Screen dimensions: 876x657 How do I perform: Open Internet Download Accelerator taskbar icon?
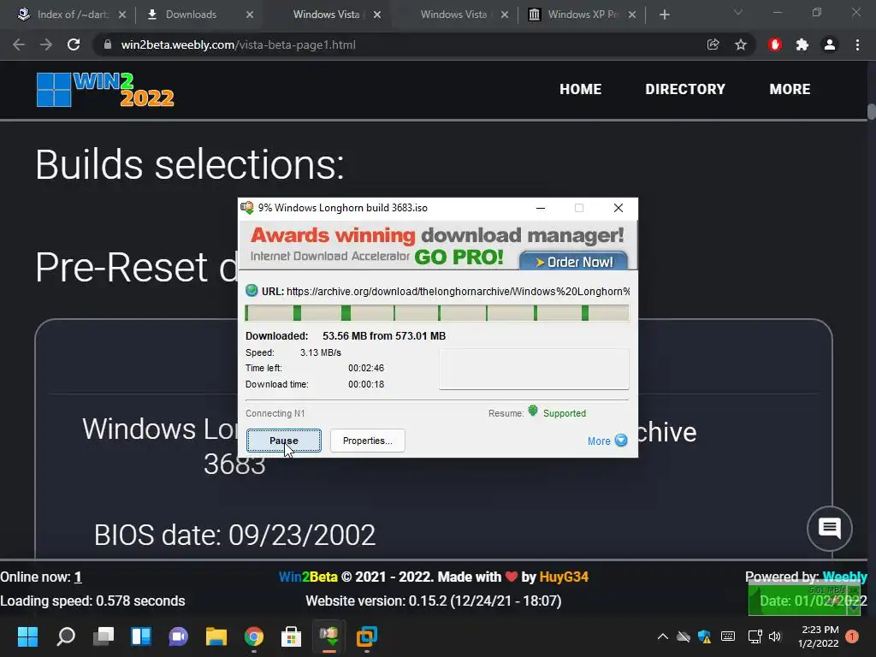point(329,636)
